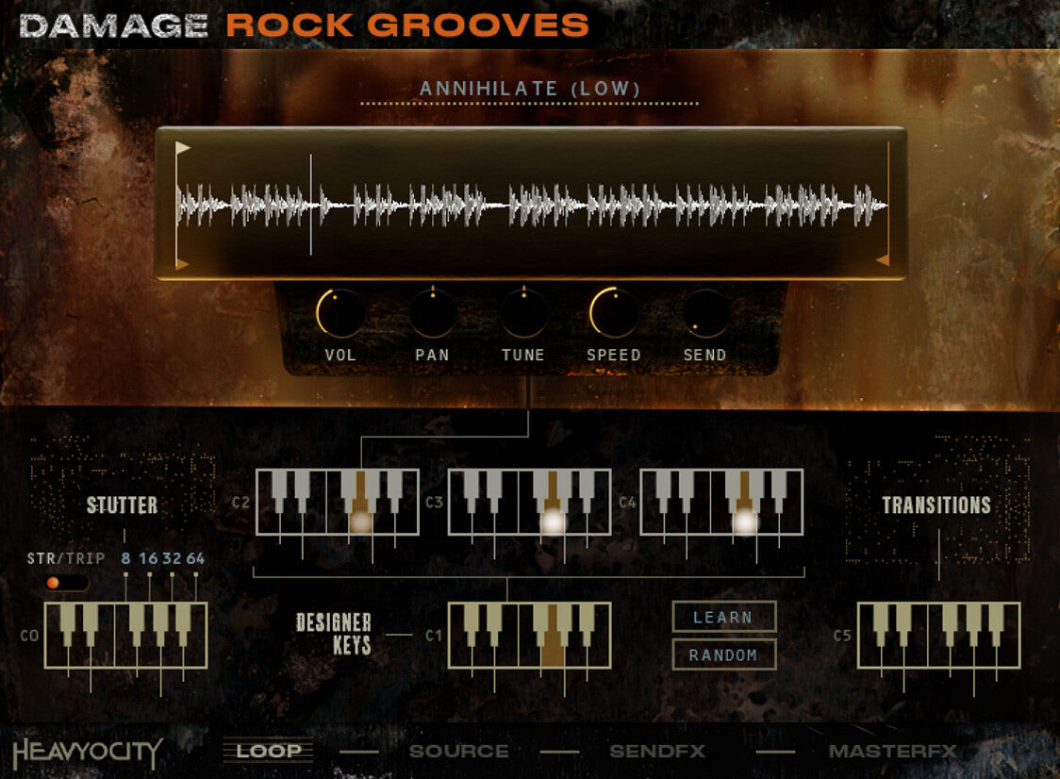Select stutter rate 32
Image resolution: width=1060 pixels, height=779 pixels.
pos(173,558)
